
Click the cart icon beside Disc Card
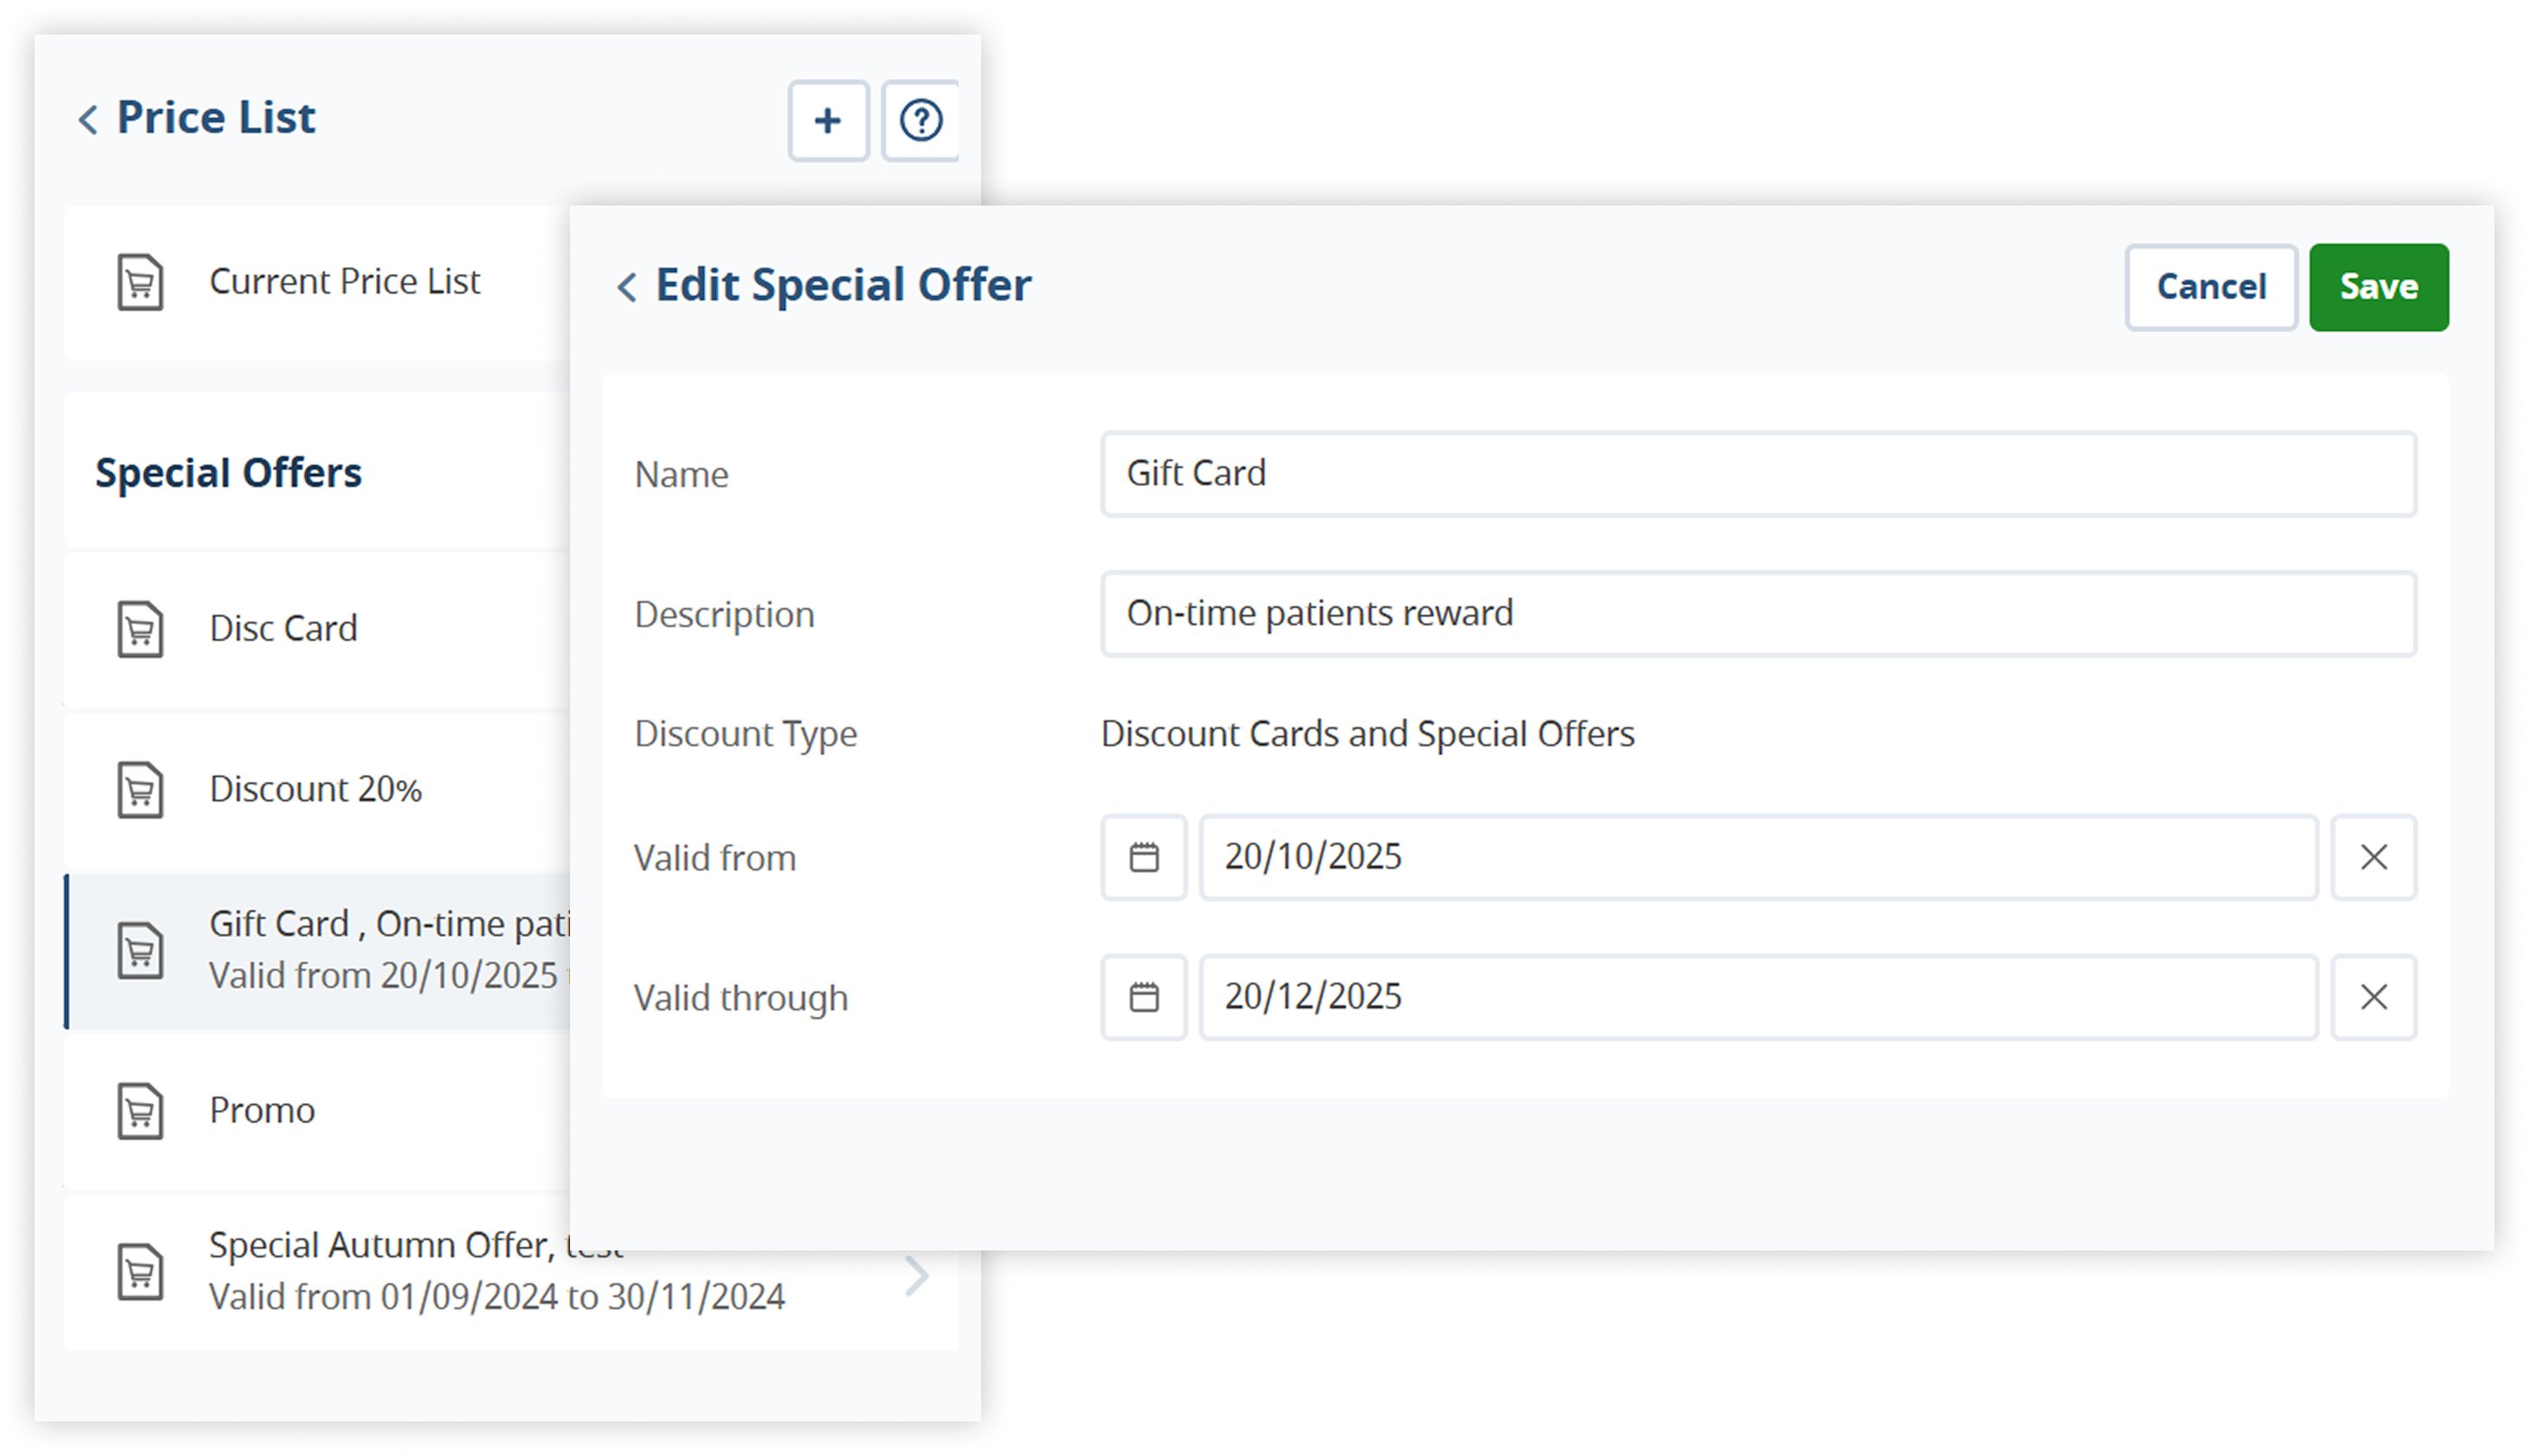point(139,629)
